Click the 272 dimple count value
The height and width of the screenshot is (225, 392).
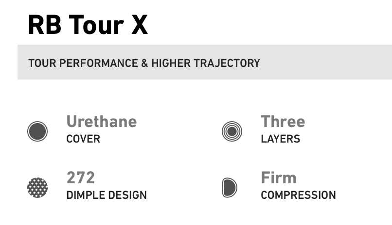81,177
